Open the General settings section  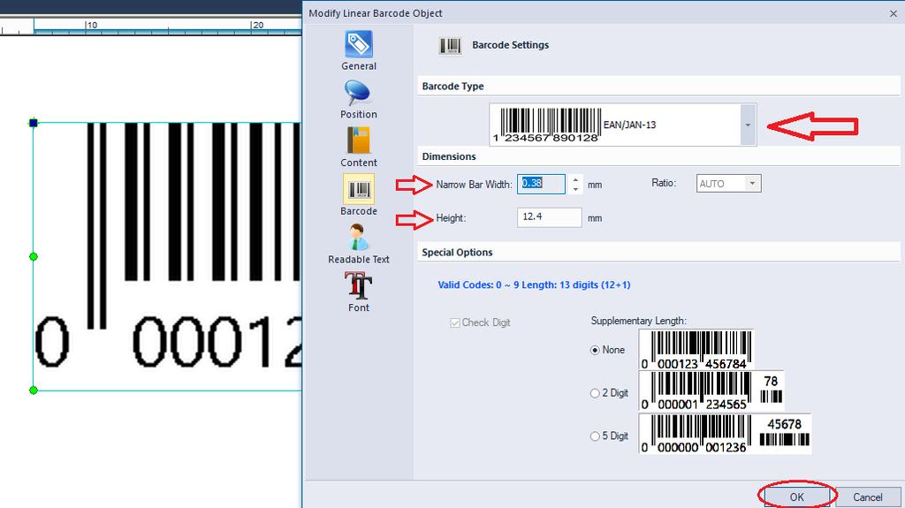359,51
